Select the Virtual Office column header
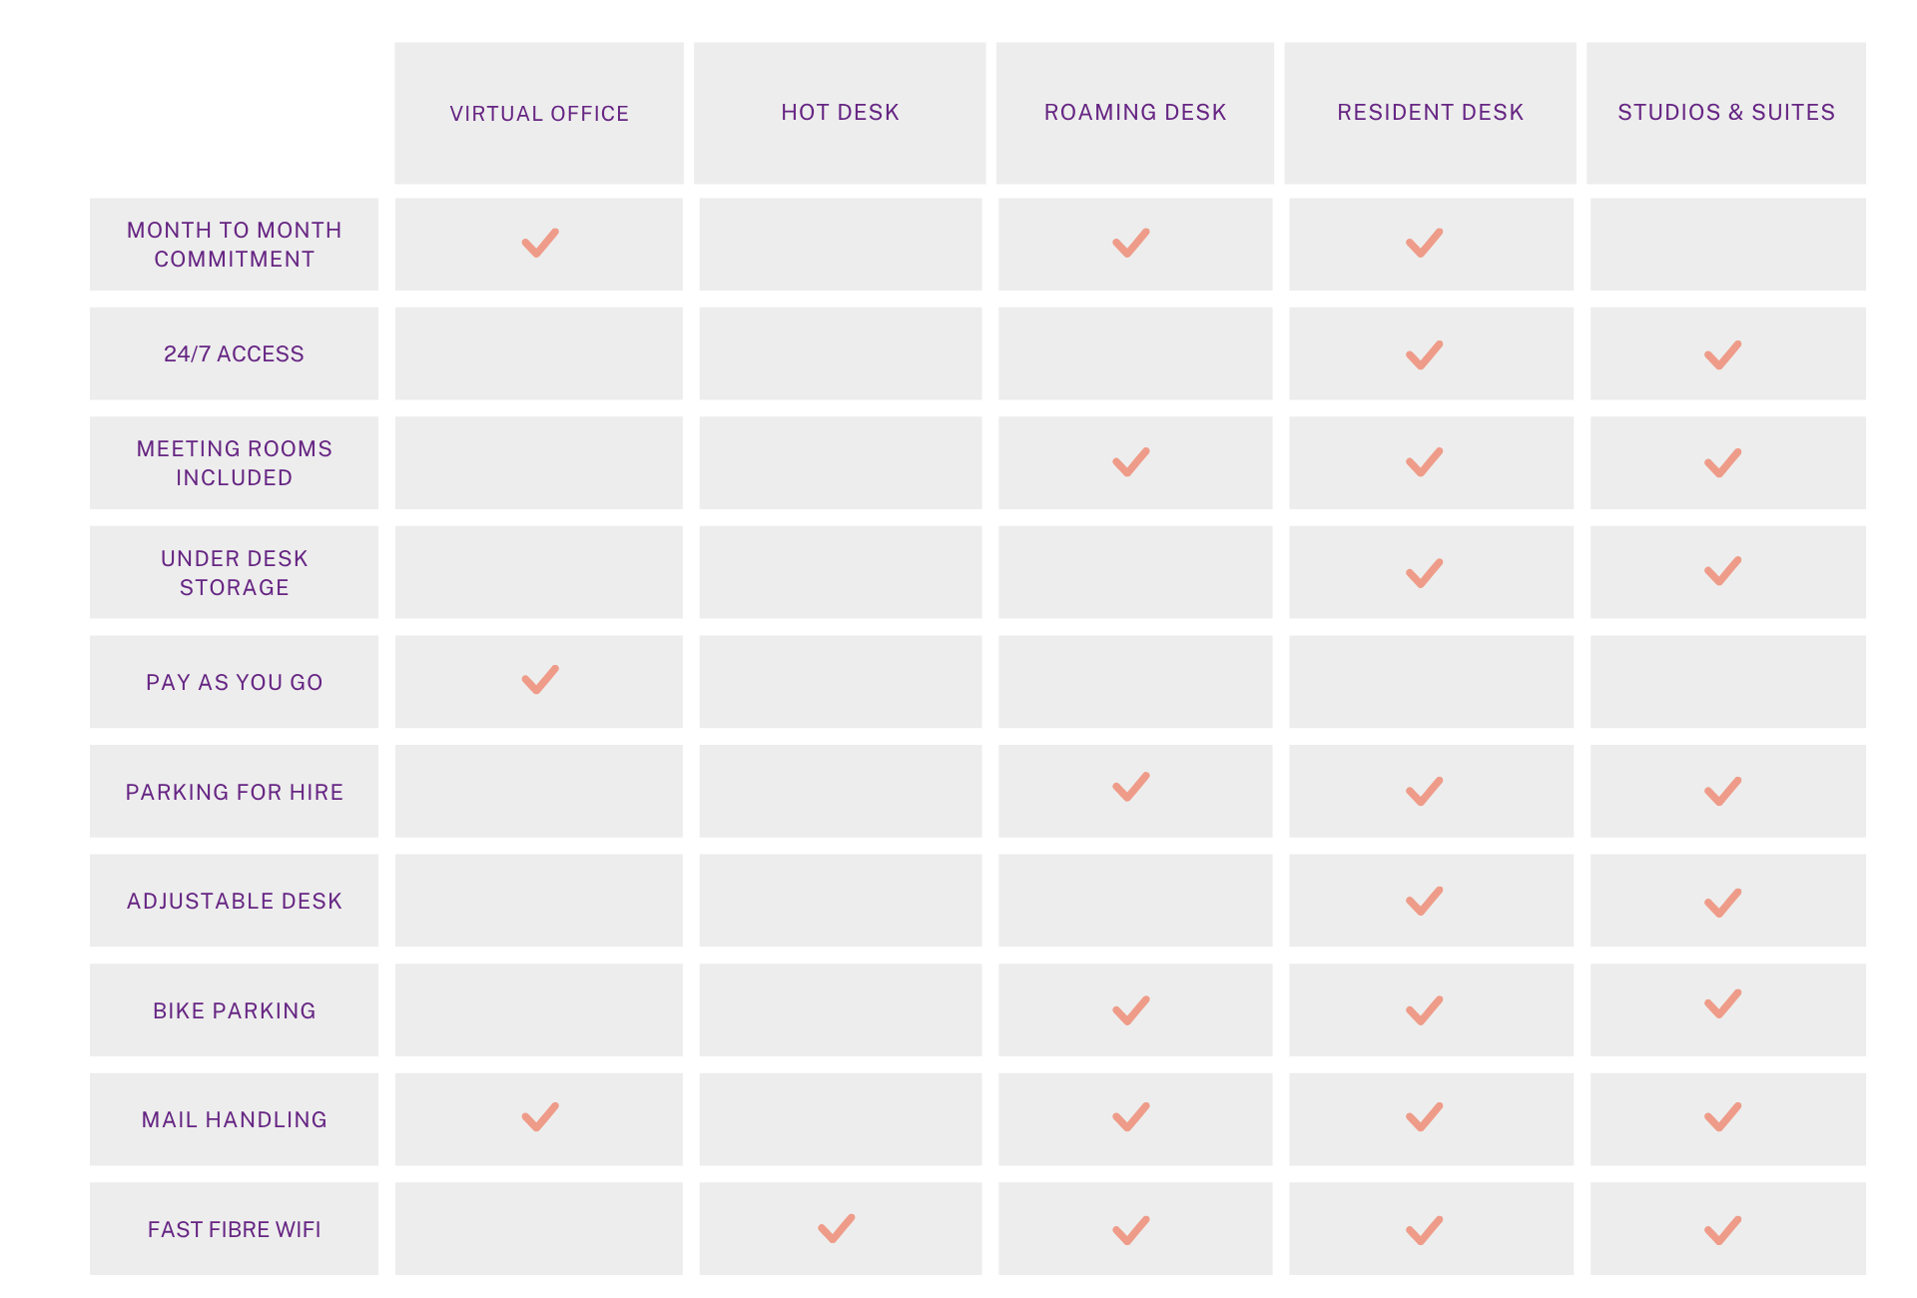 tap(539, 113)
